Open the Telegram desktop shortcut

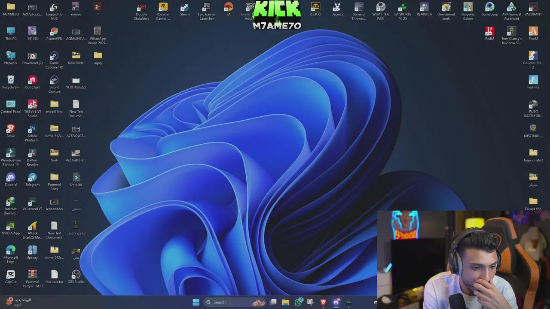tap(32, 180)
